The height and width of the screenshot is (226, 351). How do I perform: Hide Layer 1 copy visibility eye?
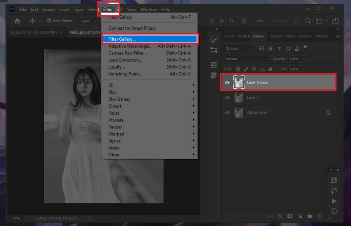click(x=227, y=82)
